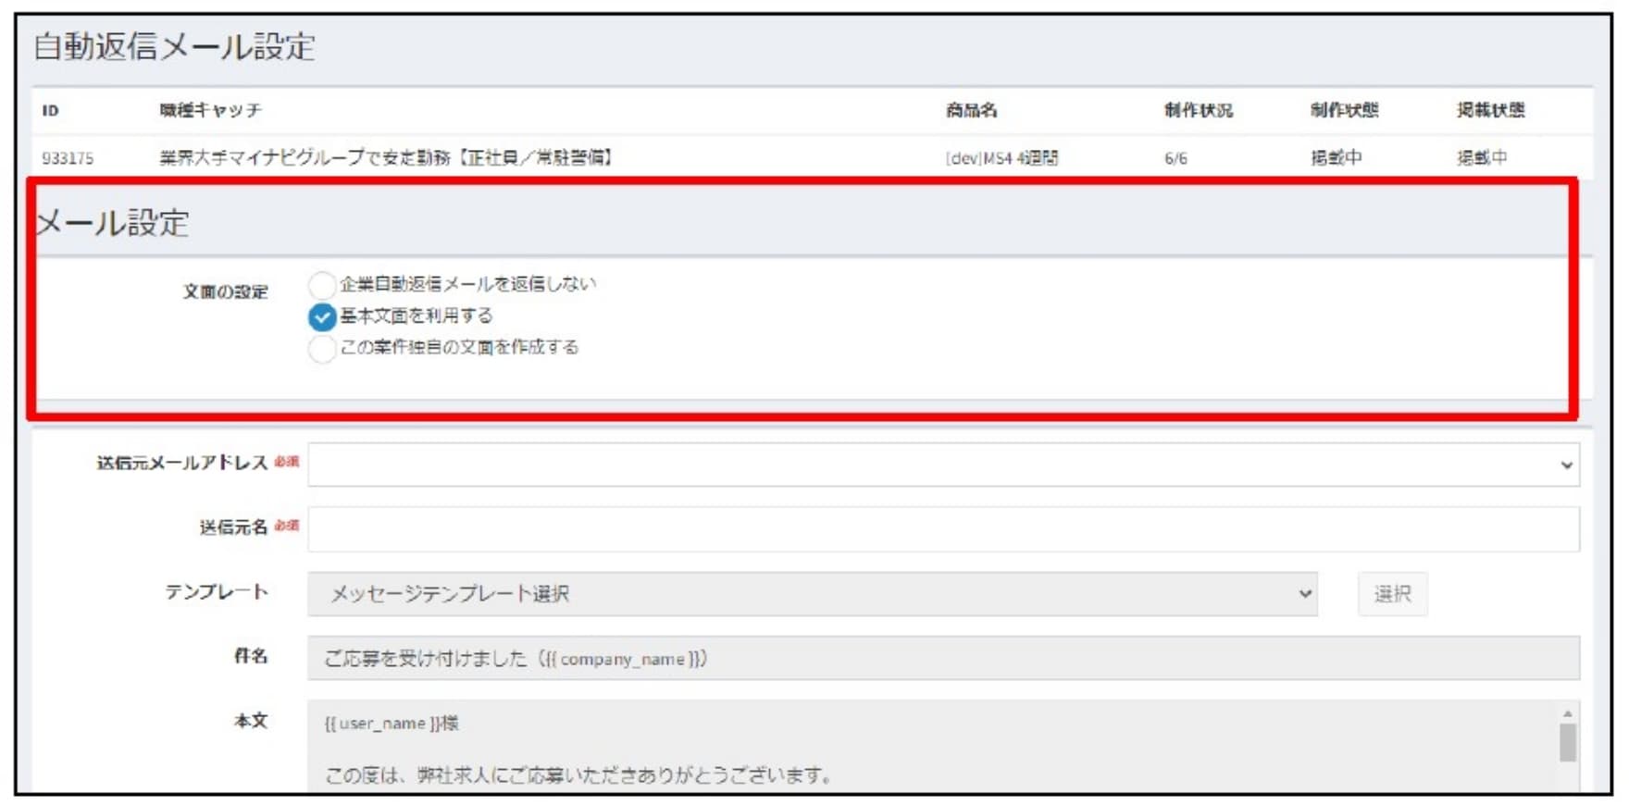Choose the この案件独自の文面を作成する radio option
Viewport: 1629px width, 805px height.
pyautogui.click(x=321, y=349)
